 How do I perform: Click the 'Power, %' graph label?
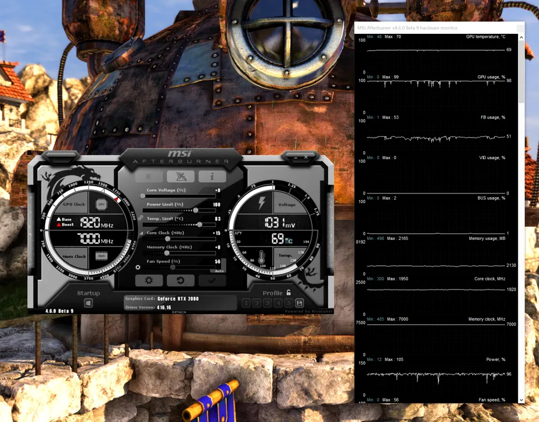496,359
